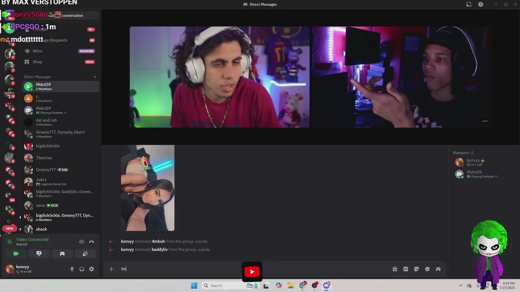520x292 pixels.
Task: Open File Explorer from the taskbar
Action: [x=291, y=286]
